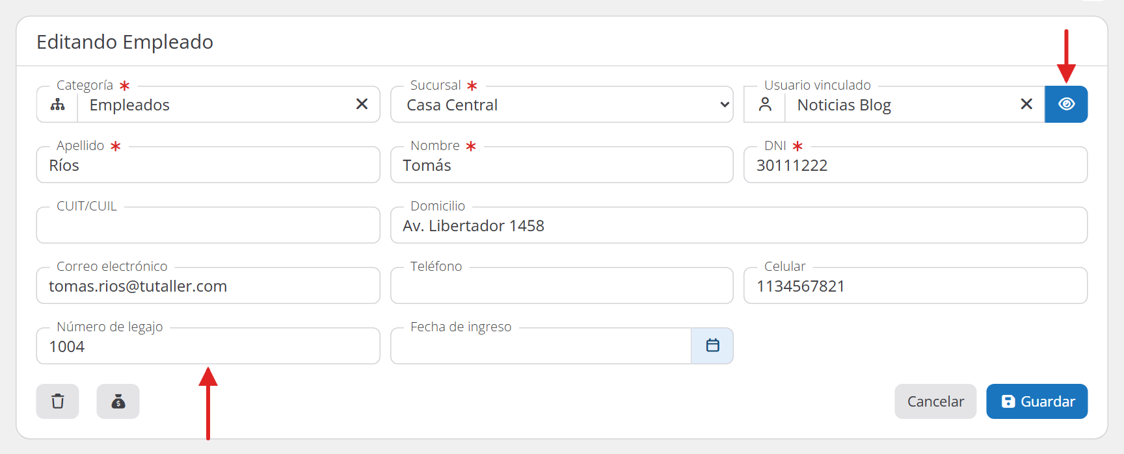Image resolution: width=1124 pixels, height=454 pixels.
Task: Focus the Apellido field containing Ríos
Action: click(x=208, y=165)
